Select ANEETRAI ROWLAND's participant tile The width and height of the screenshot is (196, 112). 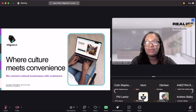click(185, 85)
